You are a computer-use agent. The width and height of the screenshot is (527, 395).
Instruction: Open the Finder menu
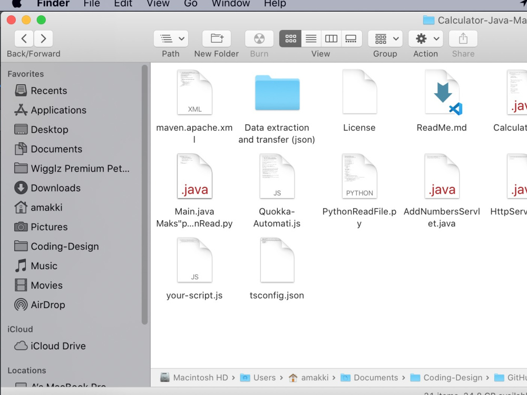tap(53, 3)
